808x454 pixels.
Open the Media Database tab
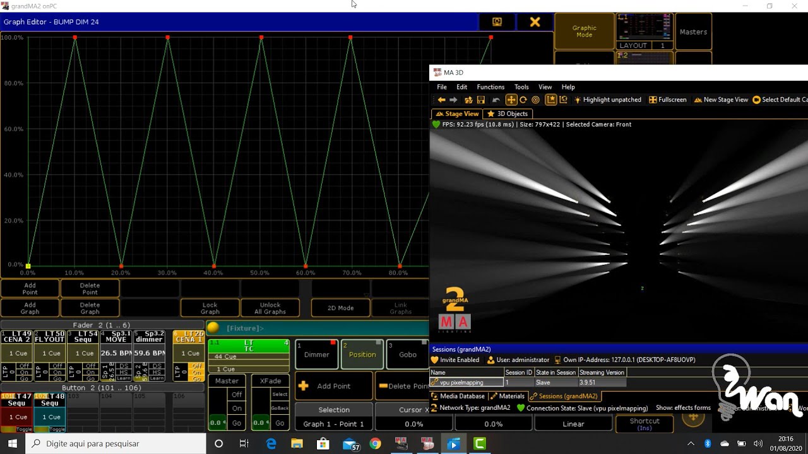(458, 396)
